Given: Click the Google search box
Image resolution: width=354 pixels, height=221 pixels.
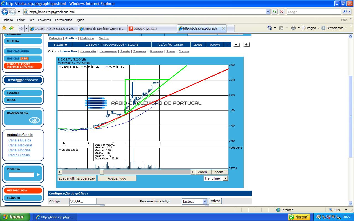Looking at the screenshot, I should pyautogui.click(x=314, y=12).
